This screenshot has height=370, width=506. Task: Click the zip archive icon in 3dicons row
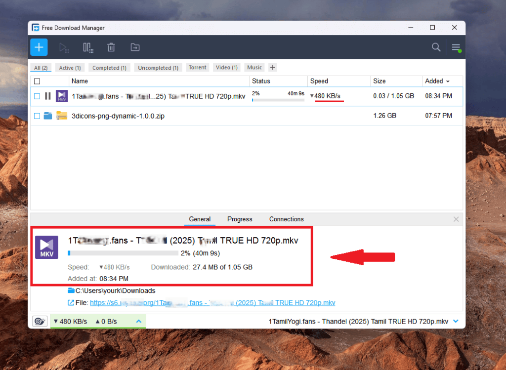[x=62, y=116]
